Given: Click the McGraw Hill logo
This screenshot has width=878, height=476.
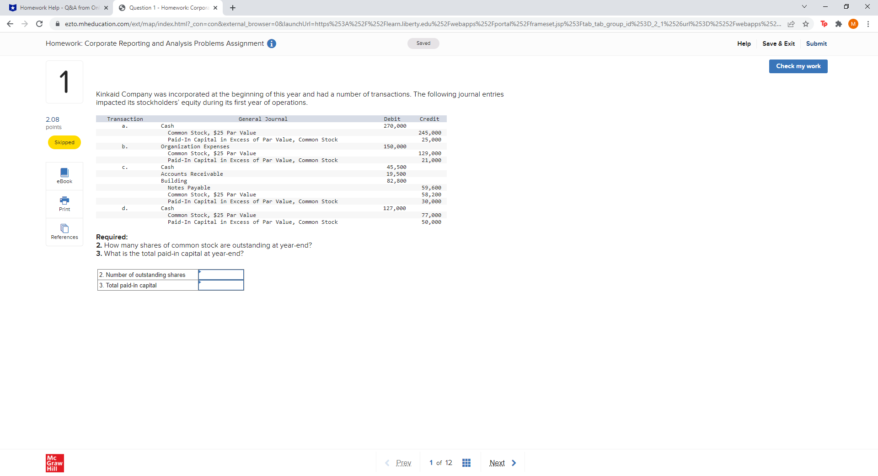Looking at the screenshot, I should tap(55, 463).
